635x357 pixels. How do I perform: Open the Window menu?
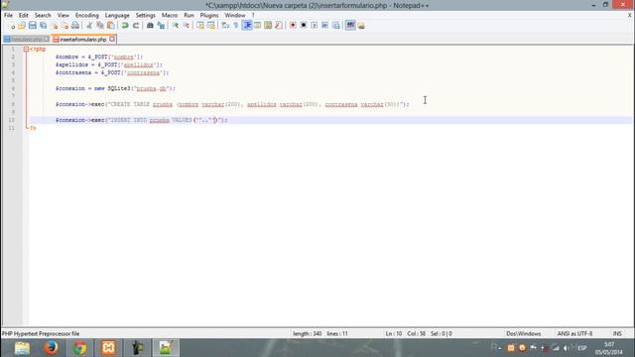pos(235,16)
